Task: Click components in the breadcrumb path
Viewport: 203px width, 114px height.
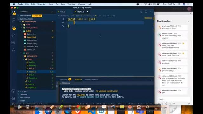Action: (81, 16)
